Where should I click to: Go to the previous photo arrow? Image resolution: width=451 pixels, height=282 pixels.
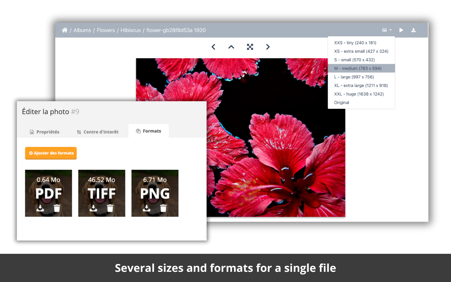[213, 47]
